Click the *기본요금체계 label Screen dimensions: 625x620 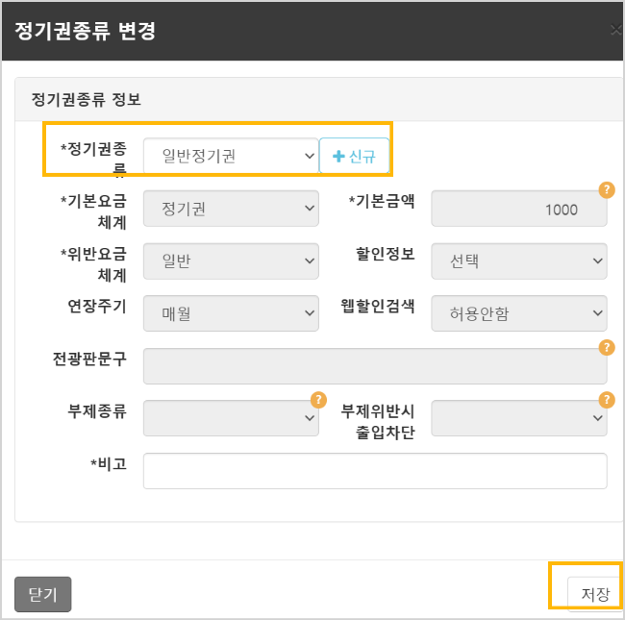(x=93, y=211)
